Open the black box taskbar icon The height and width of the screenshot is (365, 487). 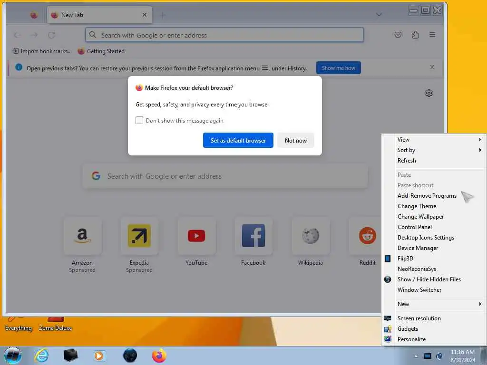point(70,355)
